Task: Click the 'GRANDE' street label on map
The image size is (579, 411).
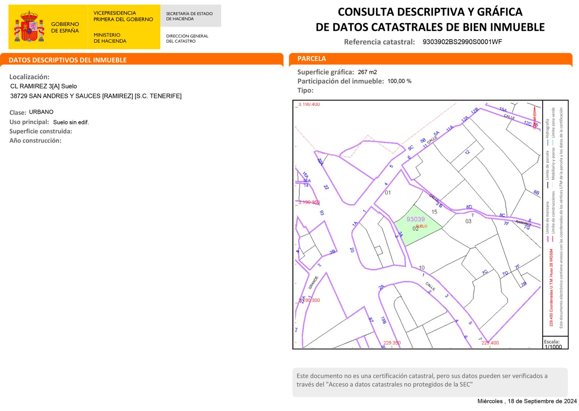Action: pos(313,283)
